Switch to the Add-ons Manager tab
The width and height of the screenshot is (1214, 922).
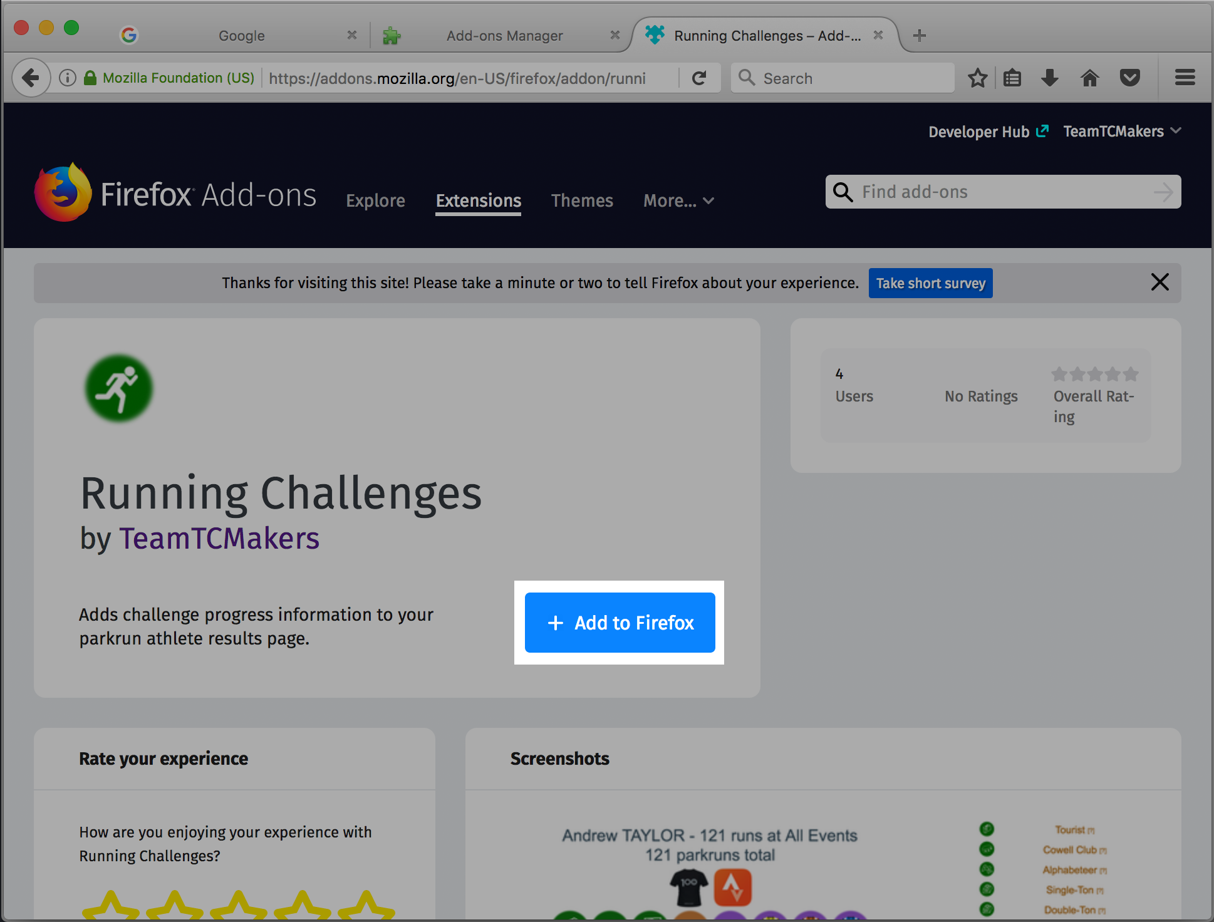504,36
